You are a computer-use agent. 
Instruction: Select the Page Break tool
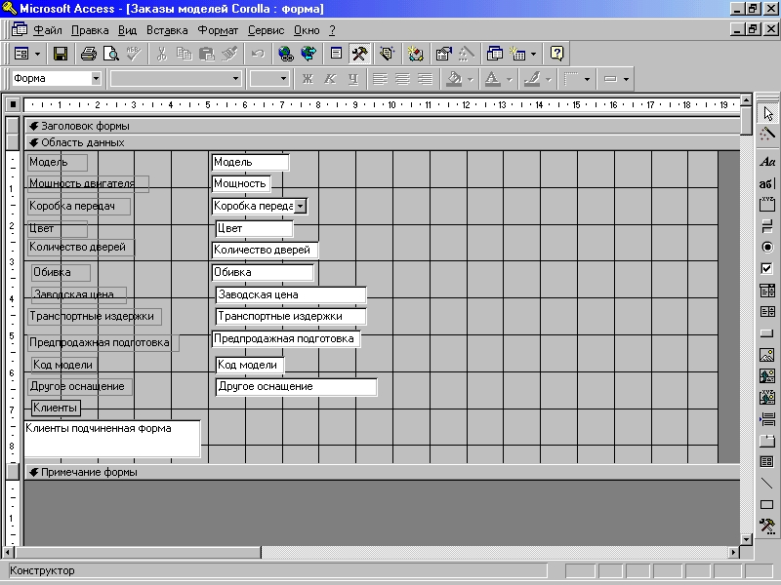(x=767, y=419)
